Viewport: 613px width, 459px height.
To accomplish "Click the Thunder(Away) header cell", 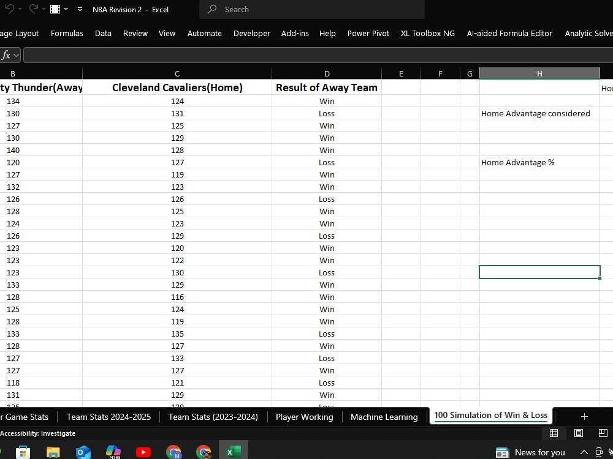I will (x=41, y=88).
